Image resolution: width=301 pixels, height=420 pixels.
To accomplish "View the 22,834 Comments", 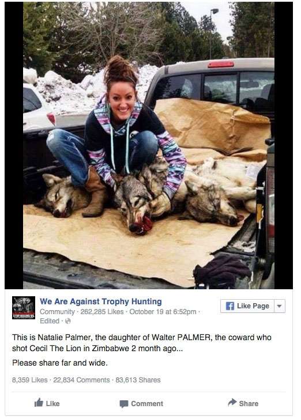I will [81, 380].
